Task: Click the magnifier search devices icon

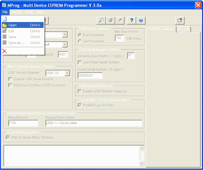Action: [x=101, y=20]
